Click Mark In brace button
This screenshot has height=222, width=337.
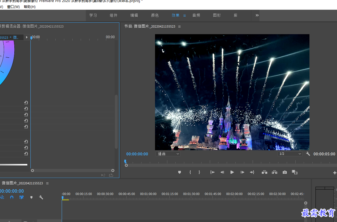tap(190, 172)
